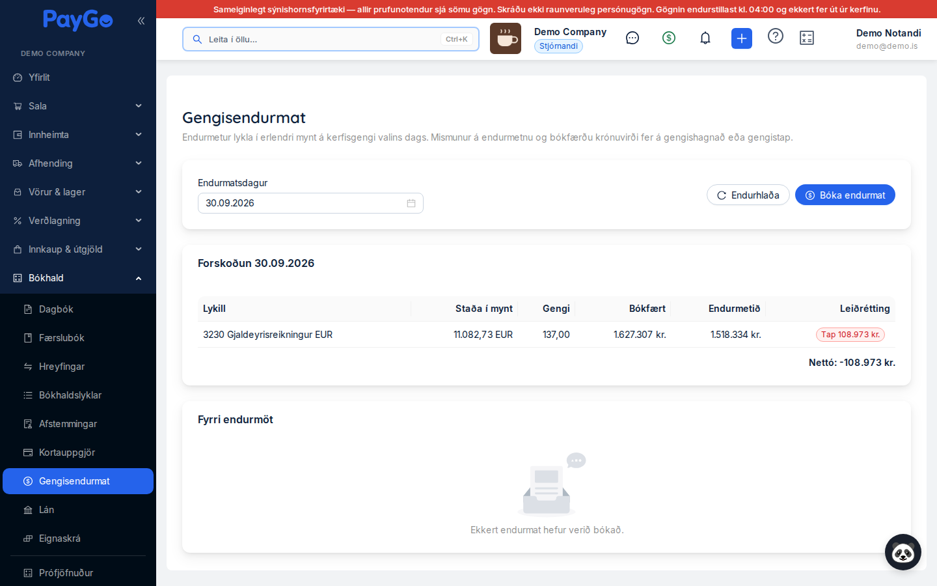
Task: Open Afstemmingar in sidebar
Action: (x=78, y=424)
